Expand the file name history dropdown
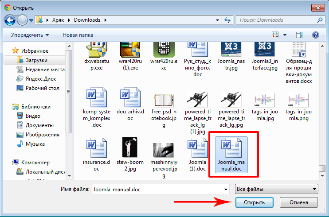 click(x=225, y=189)
